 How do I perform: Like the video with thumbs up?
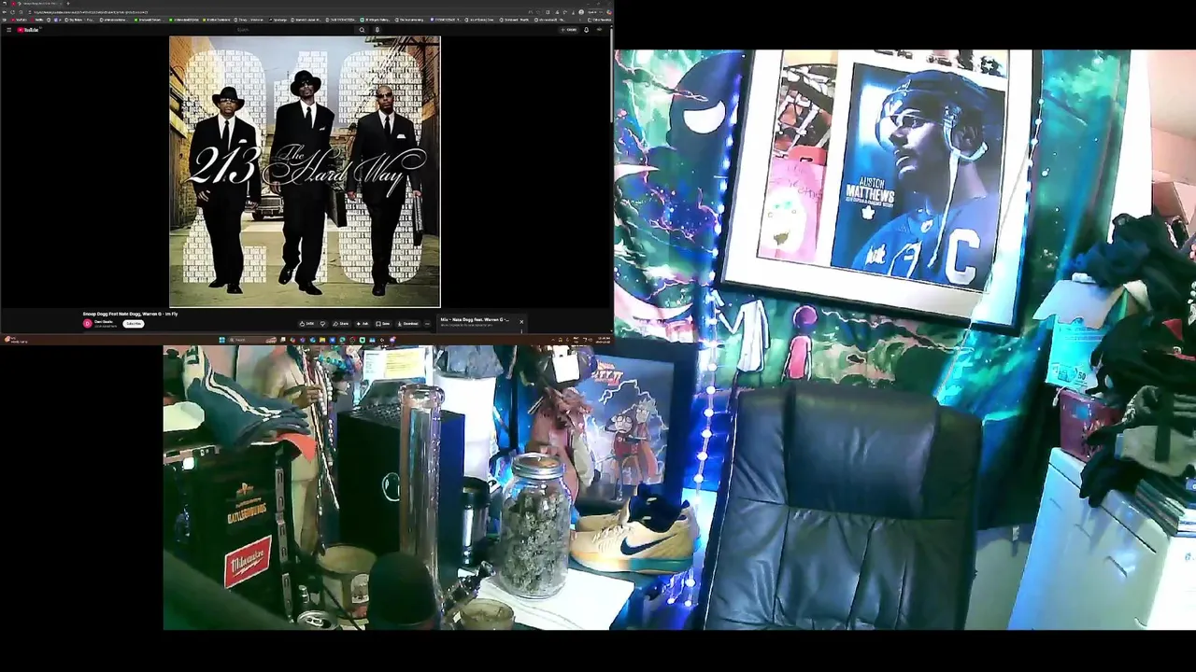pos(306,324)
